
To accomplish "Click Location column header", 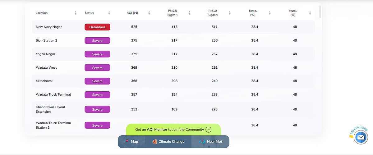I will pyautogui.click(x=42, y=13).
